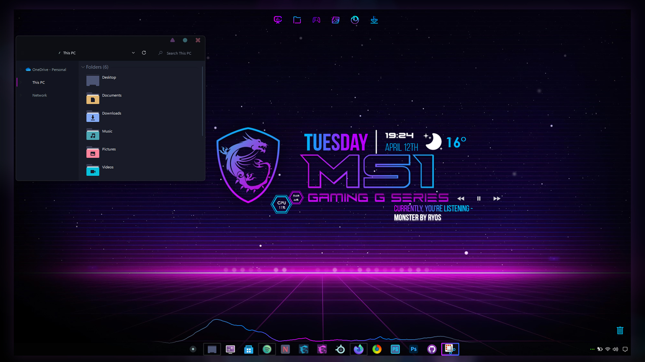Viewport: 645px width, 362px height.
Task: Click the APRIL 12TH date label
Action: [401, 147]
